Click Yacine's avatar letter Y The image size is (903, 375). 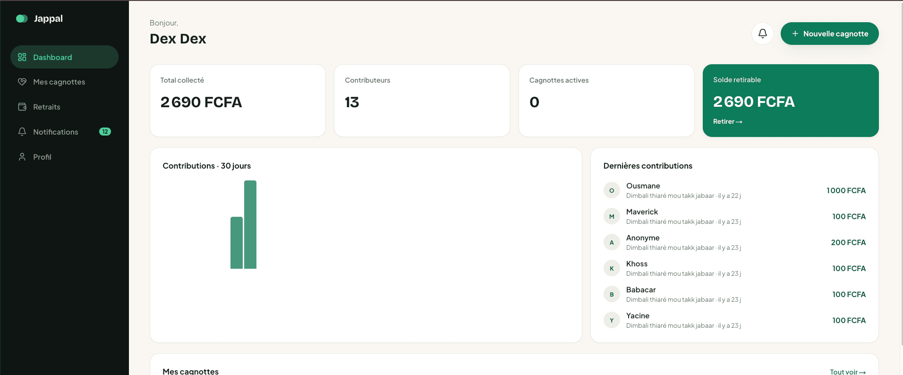[612, 320]
